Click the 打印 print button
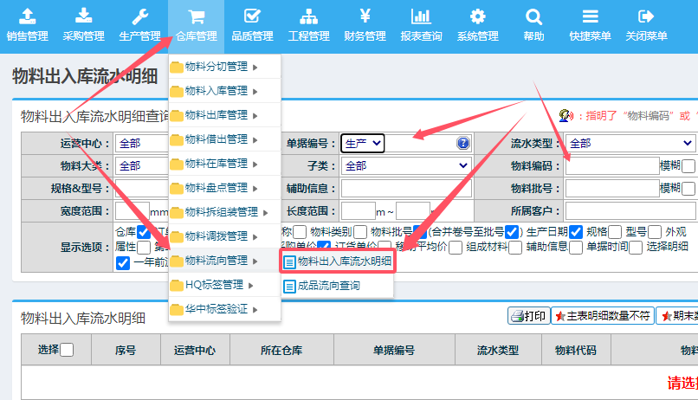Image resolution: width=698 pixels, height=400 pixels. [x=527, y=316]
